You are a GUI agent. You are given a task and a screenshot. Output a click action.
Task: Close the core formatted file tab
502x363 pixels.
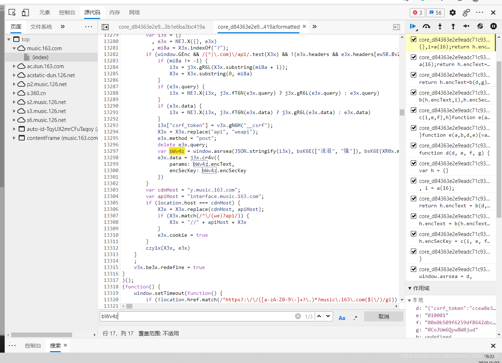click(304, 26)
